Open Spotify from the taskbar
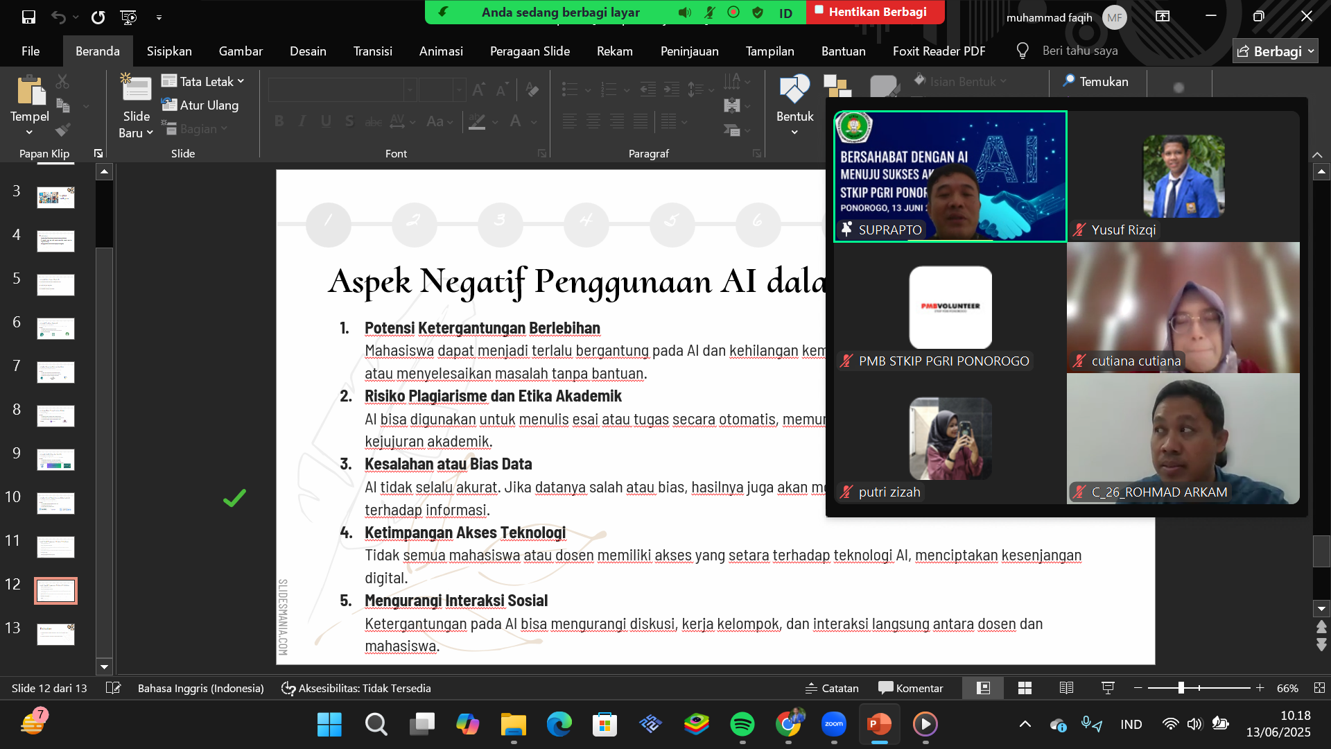Viewport: 1331px width, 749px height. pos(742,725)
